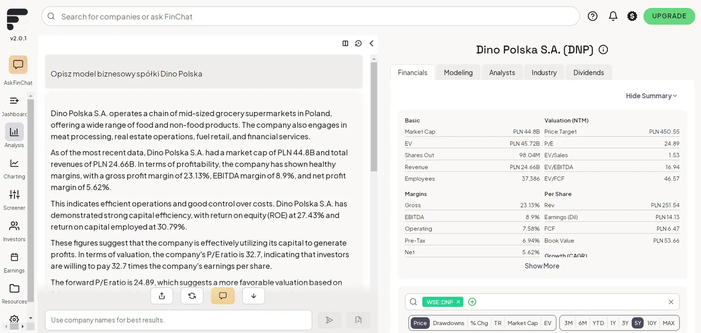Click the green UPGRADE button
This screenshot has height=333, width=701.
669,16
